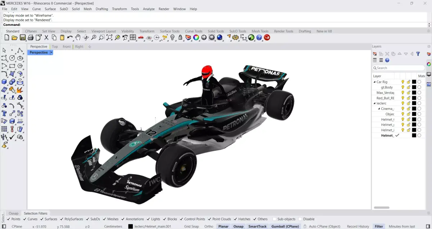Toggle the Surfaces selection filter checkbox

(x=42, y=219)
